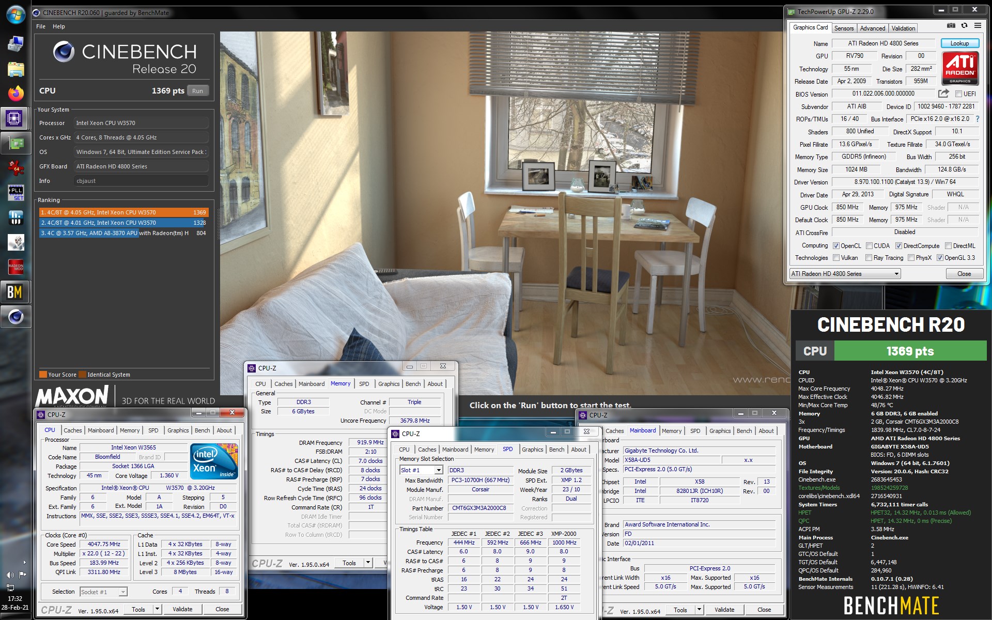Open the ATI Radeon HD 4800 Series dropdown
Image resolution: width=992 pixels, height=620 pixels.
coord(845,274)
